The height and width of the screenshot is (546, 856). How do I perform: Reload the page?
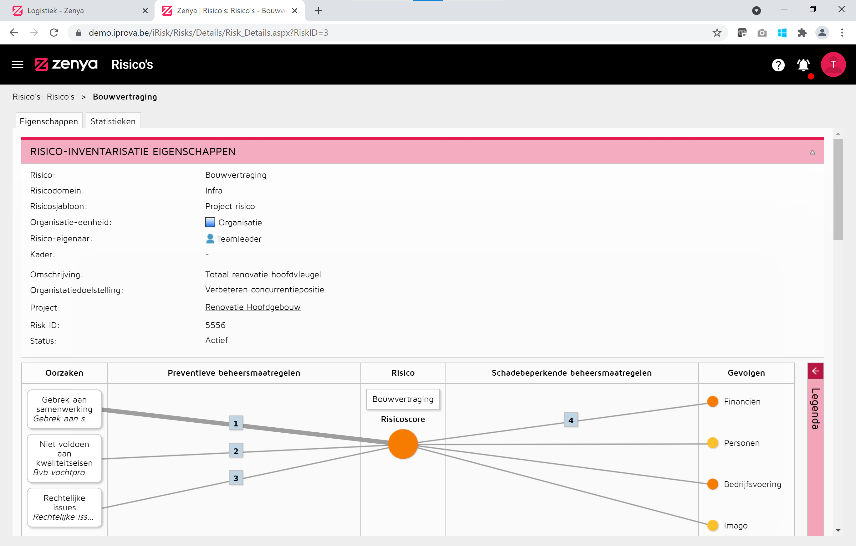click(54, 33)
